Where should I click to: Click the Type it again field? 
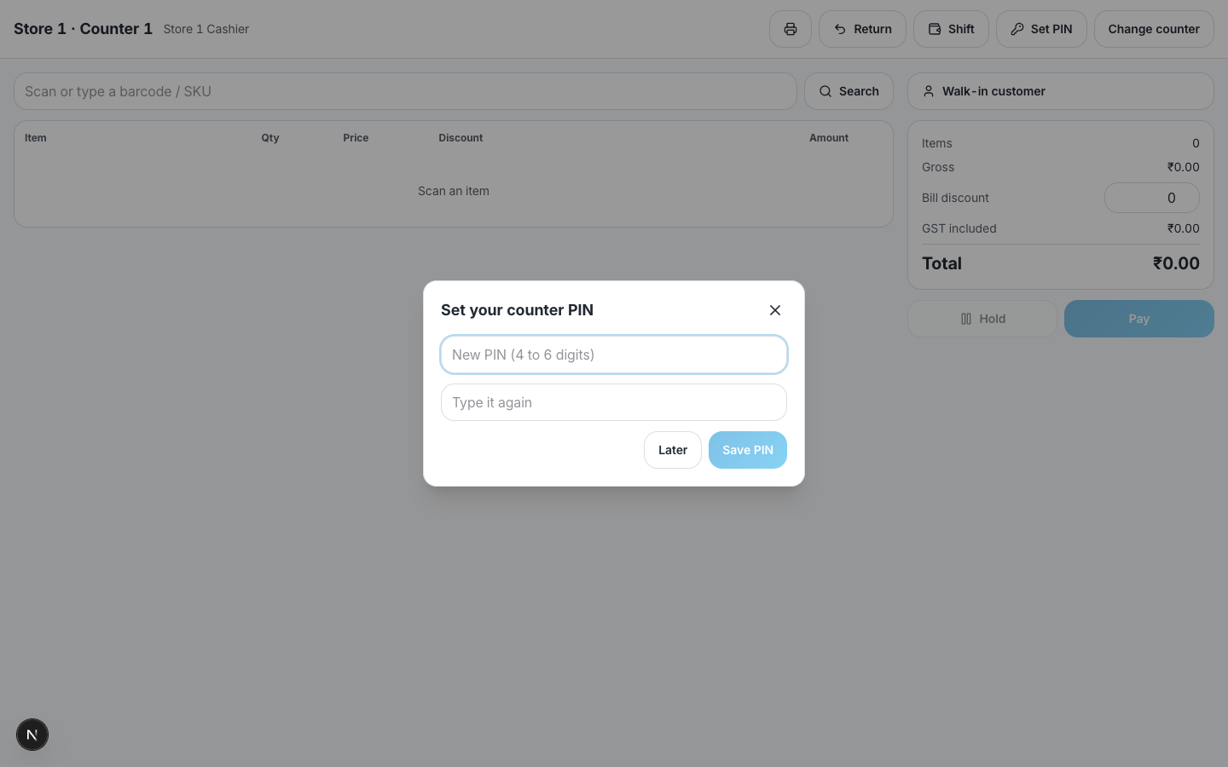[x=614, y=402]
